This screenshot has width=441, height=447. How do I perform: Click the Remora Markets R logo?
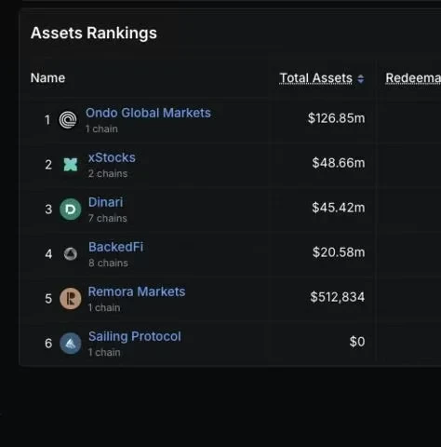(71, 299)
